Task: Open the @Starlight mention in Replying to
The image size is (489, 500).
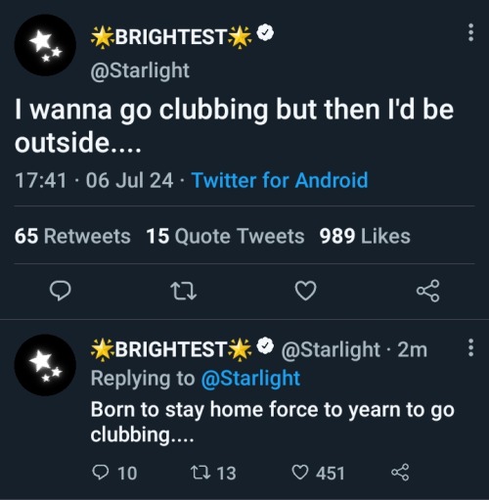Action: (x=250, y=379)
